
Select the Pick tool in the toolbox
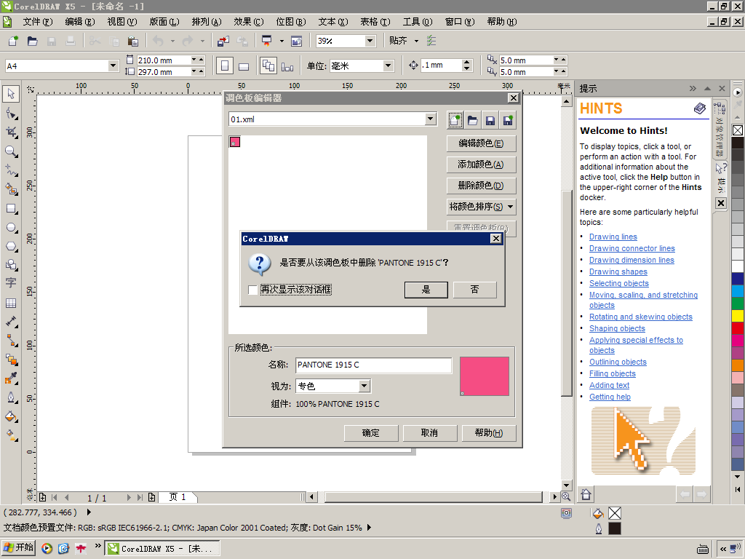point(11,94)
